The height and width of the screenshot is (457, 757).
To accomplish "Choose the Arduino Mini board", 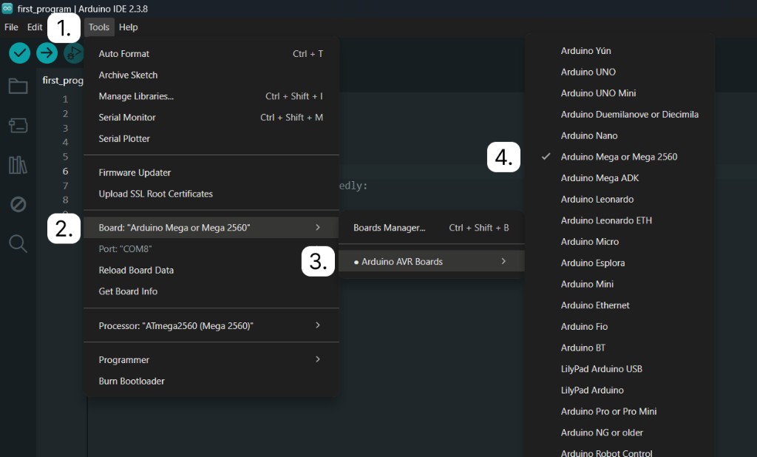I will [x=620, y=284].
